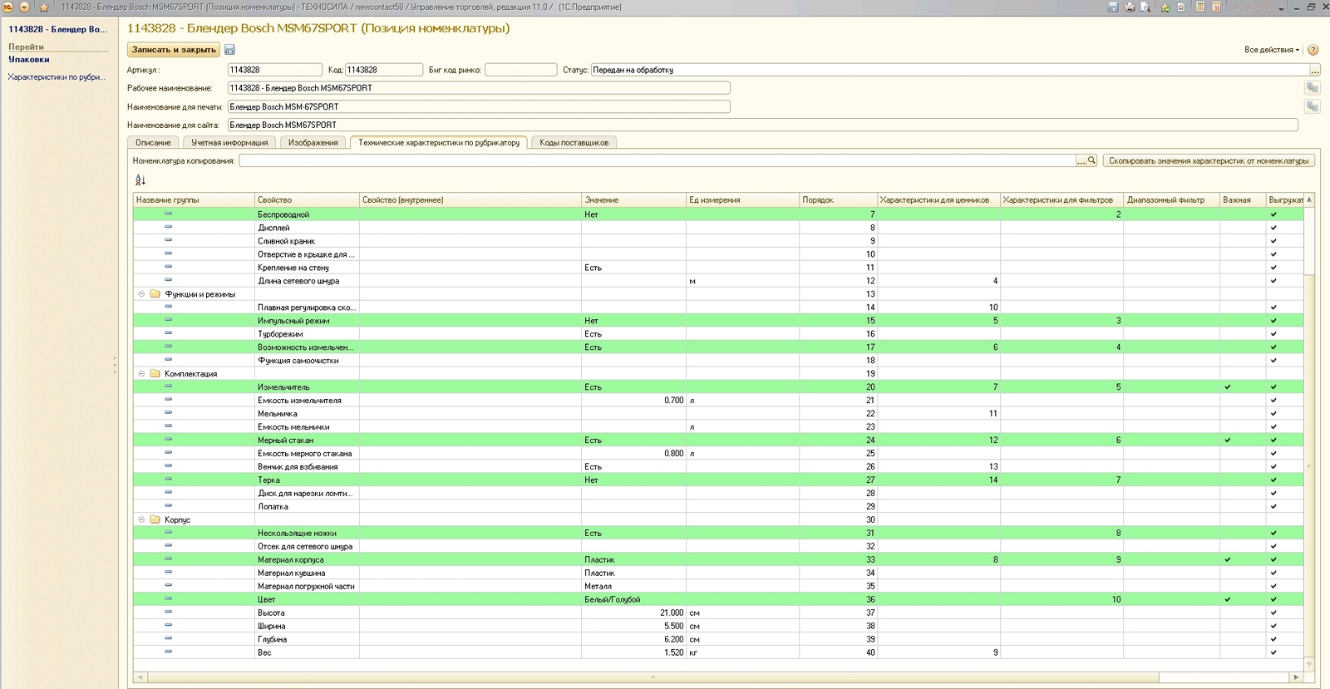This screenshot has height=689, width=1330.
Task: Click the sort А-Я icon
Action: coord(140,180)
